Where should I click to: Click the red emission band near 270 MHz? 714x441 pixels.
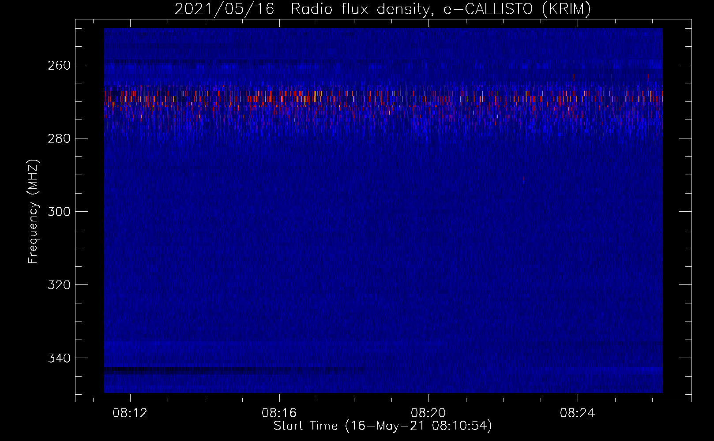[383, 99]
